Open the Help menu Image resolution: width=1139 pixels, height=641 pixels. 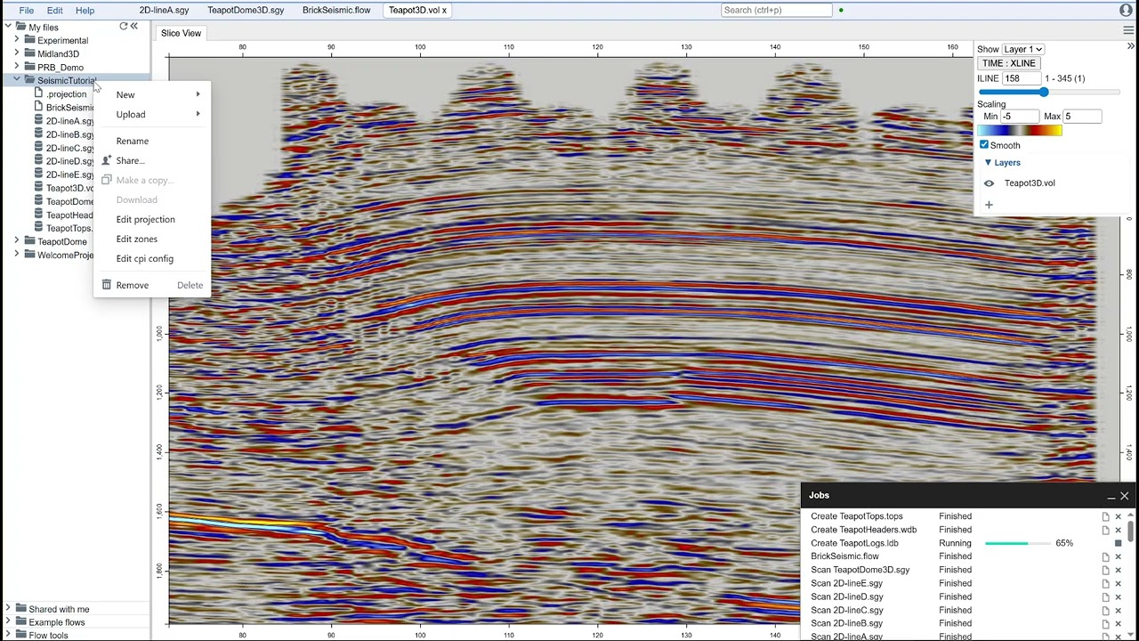85,11
